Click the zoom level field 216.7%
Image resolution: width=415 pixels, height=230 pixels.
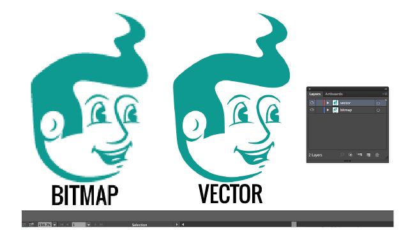(45, 225)
